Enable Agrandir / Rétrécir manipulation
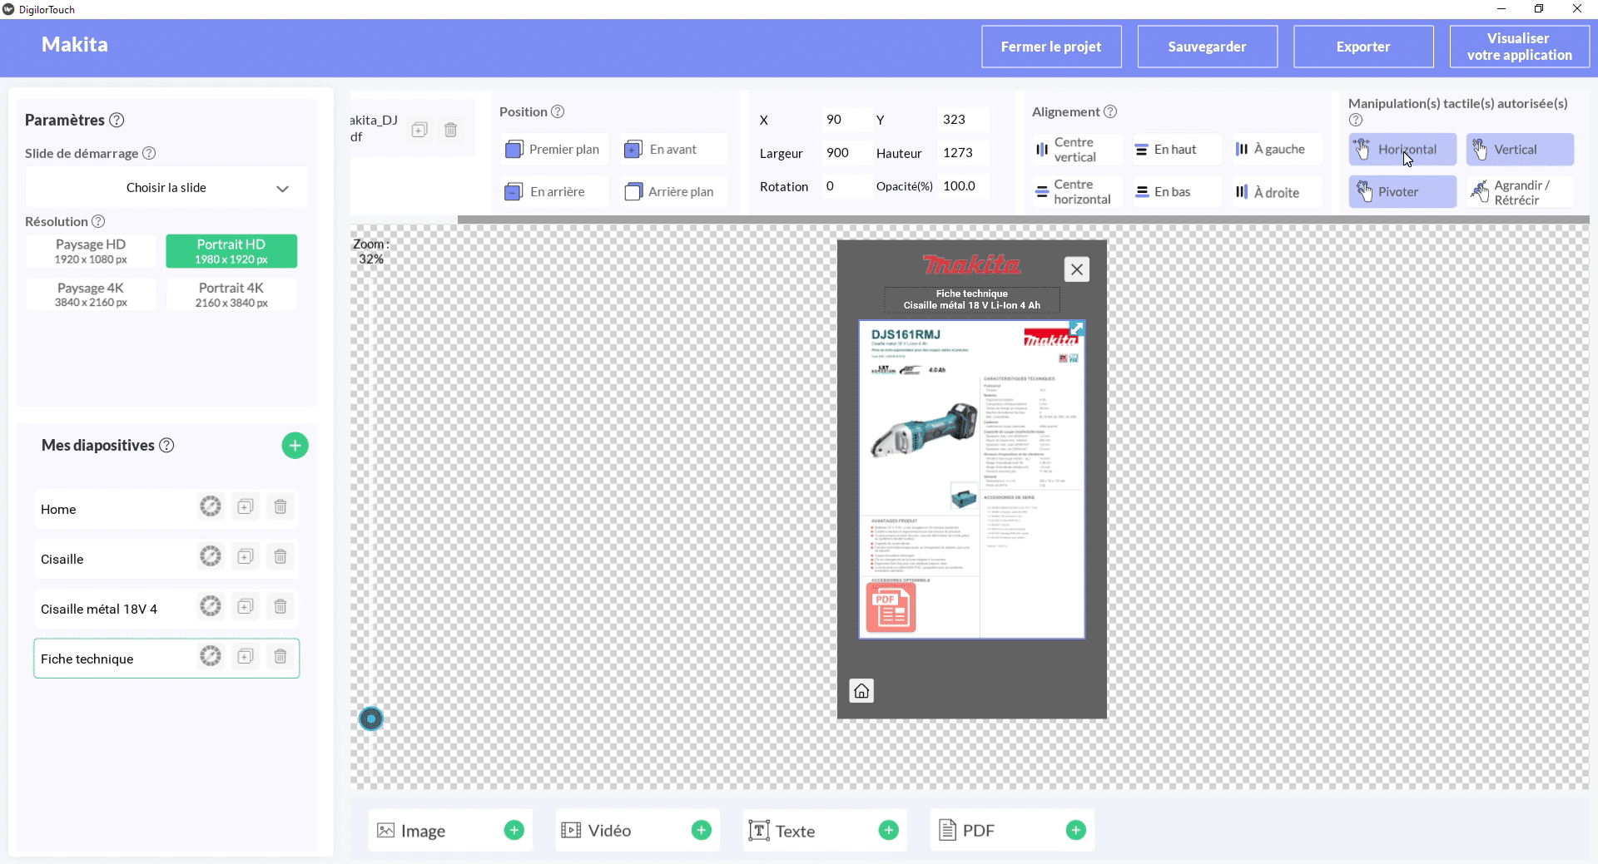 [1519, 192]
